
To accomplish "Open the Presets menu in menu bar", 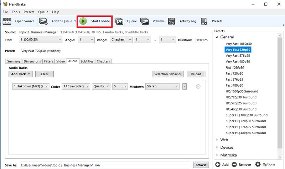I will (29, 12).
